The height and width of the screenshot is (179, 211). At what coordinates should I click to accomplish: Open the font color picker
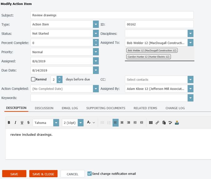tap(91, 123)
